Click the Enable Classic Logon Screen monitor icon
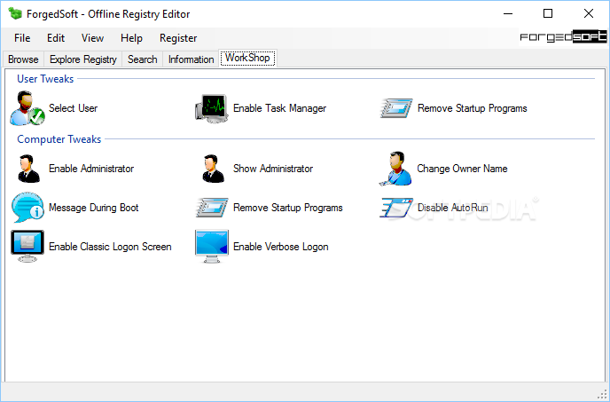Screen dimensions: 610x402 tap(27, 246)
